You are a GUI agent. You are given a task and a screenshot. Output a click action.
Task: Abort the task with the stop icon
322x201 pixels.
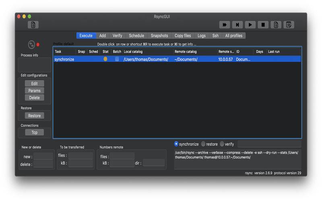click(x=263, y=25)
